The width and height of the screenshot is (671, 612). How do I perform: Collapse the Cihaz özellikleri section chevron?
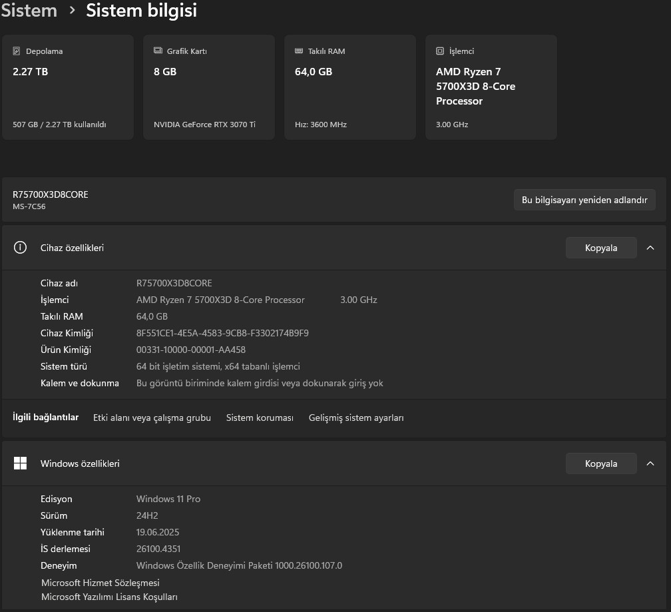point(650,248)
